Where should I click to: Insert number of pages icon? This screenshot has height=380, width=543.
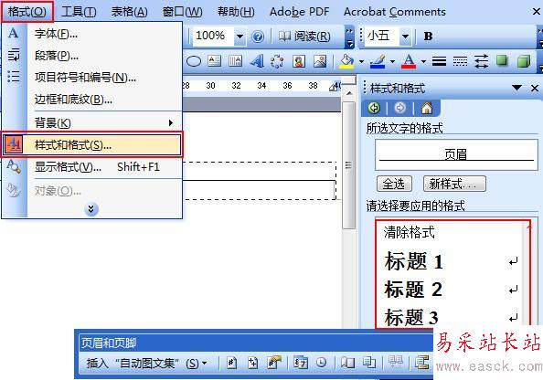click(x=252, y=363)
